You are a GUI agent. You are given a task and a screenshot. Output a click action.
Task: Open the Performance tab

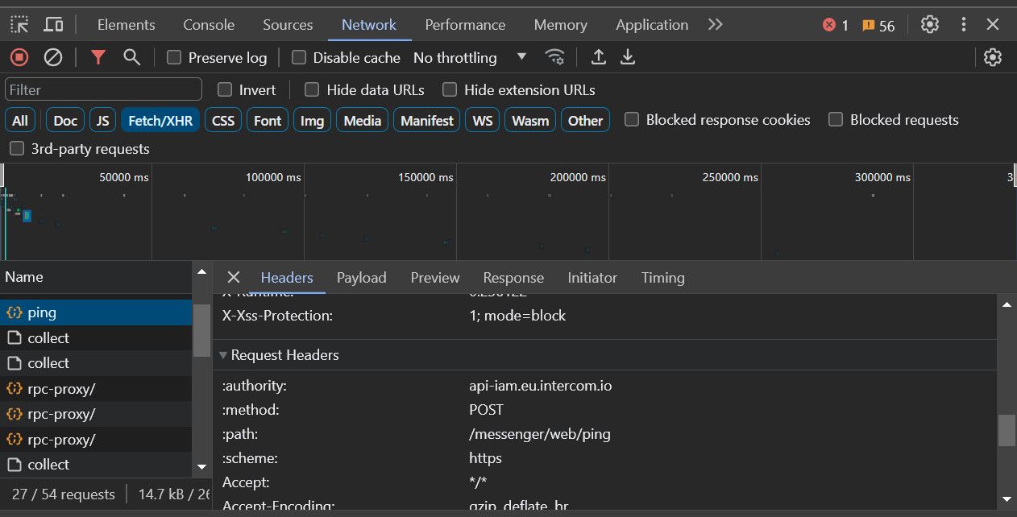465,25
